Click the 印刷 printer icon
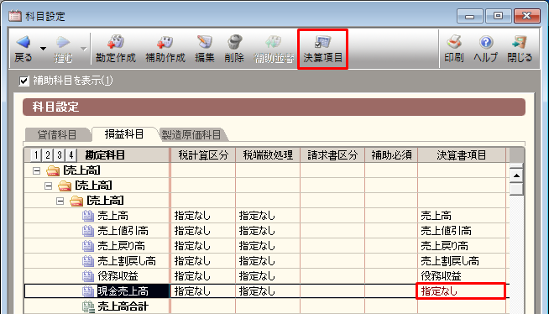This screenshot has width=549, height=314. [454, 42]
